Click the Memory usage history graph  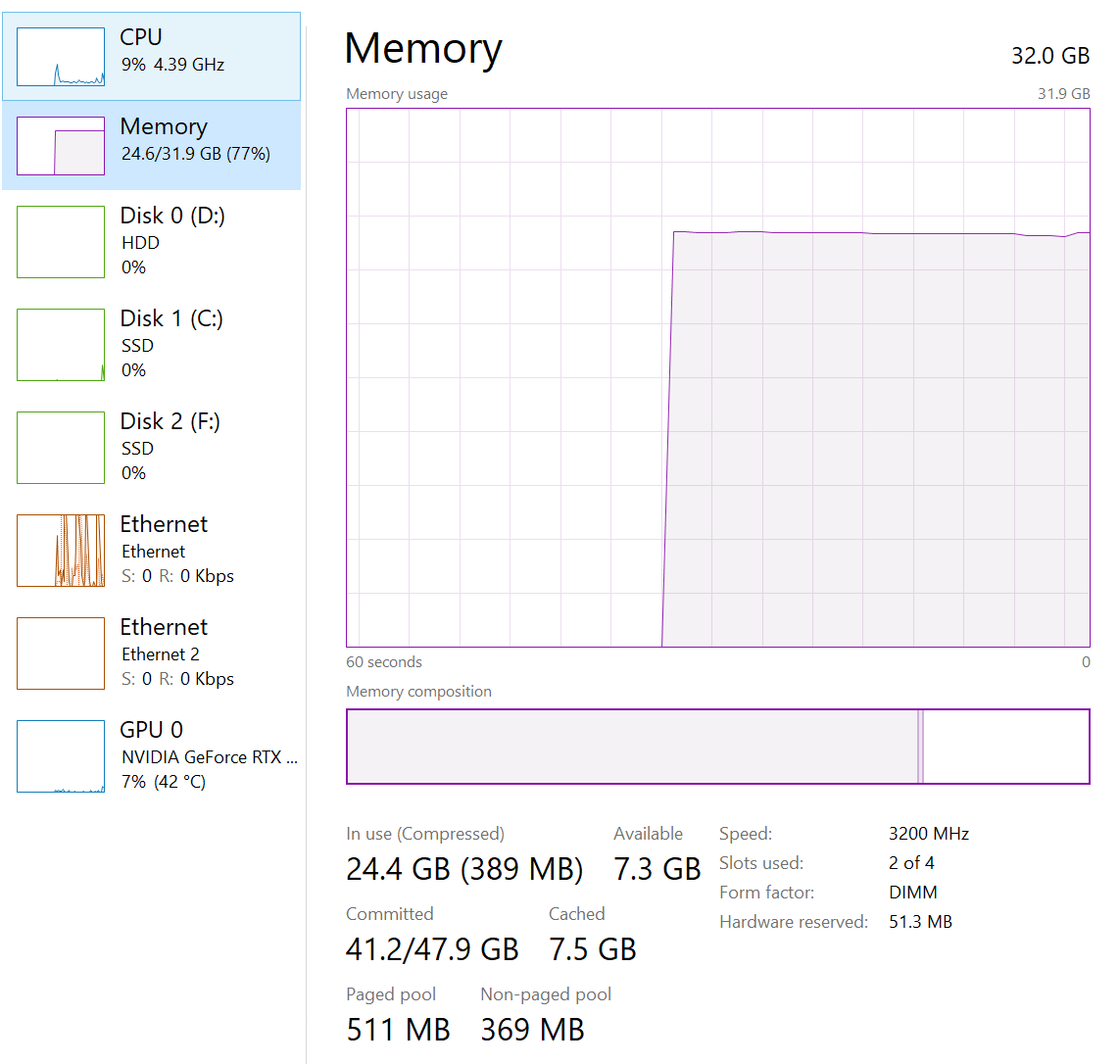pyautogui.click(x=717, y=377)
